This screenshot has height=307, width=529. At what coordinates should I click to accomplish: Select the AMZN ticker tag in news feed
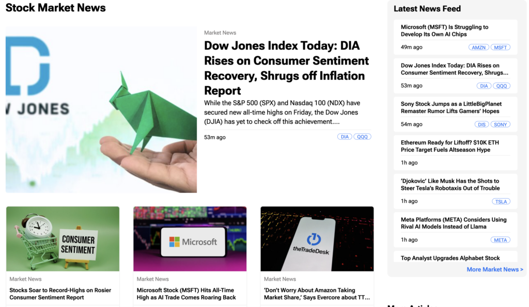pos(478,47)
